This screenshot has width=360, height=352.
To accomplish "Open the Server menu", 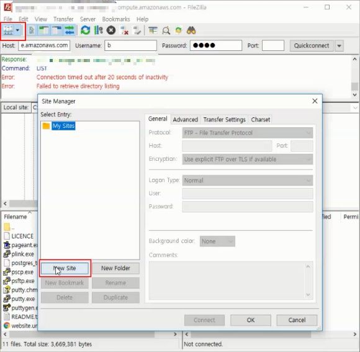I will pos(88,19).
